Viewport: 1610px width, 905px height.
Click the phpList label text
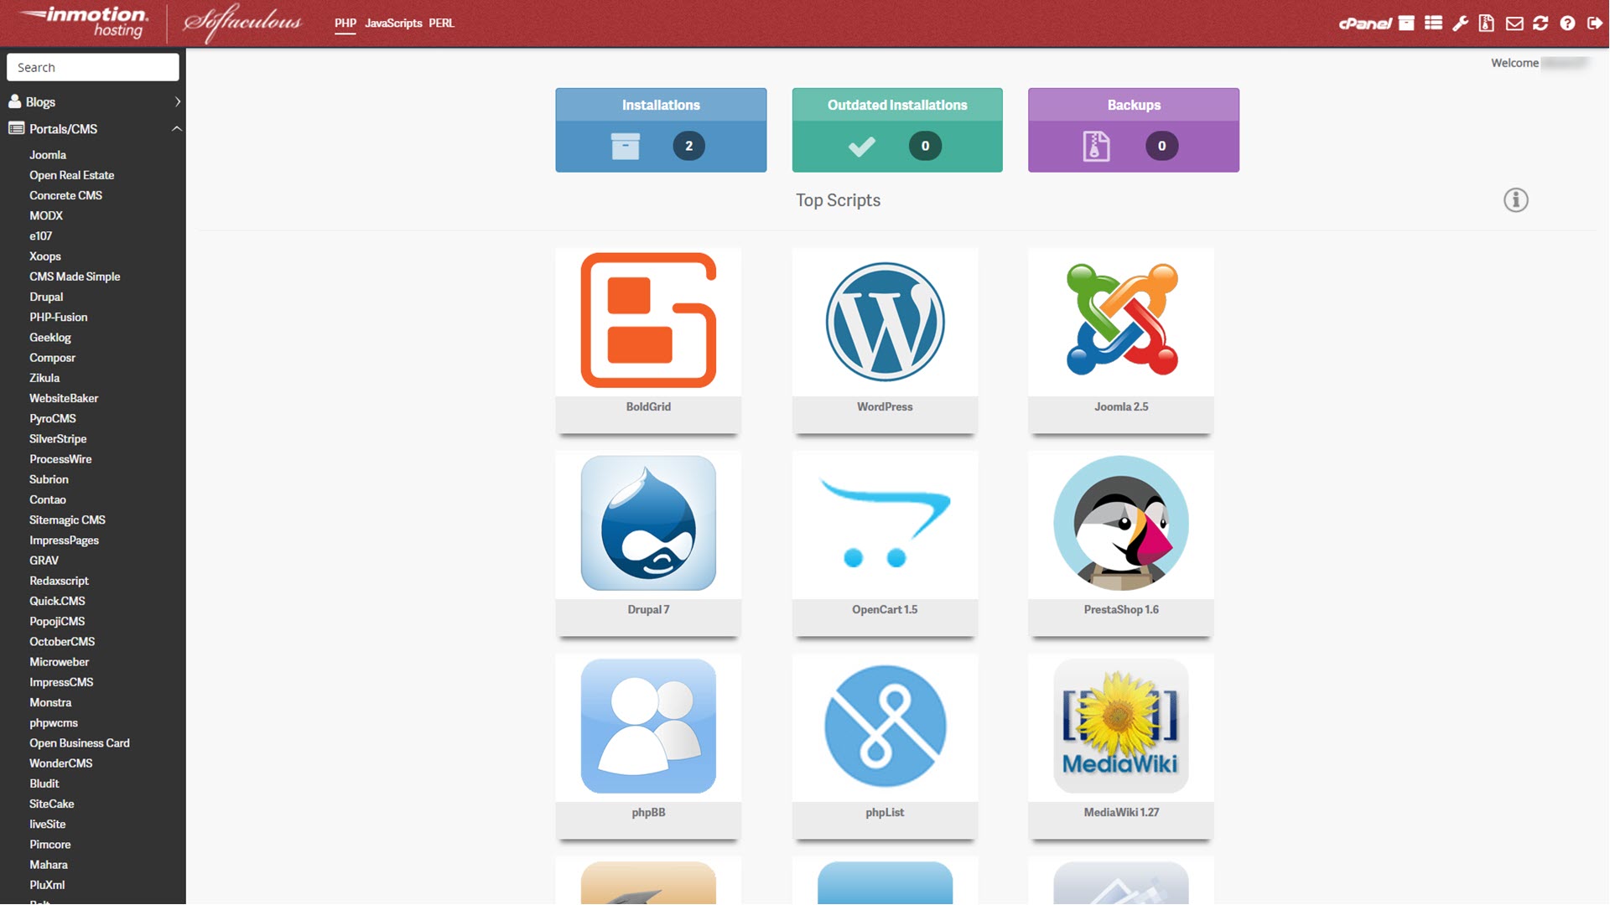pos(885,812)
